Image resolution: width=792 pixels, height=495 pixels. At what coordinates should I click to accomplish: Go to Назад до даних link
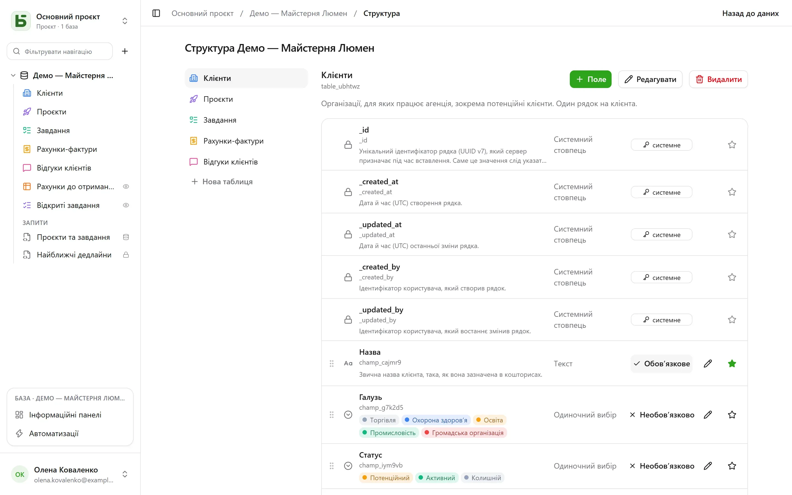click(x=750, y=13)
